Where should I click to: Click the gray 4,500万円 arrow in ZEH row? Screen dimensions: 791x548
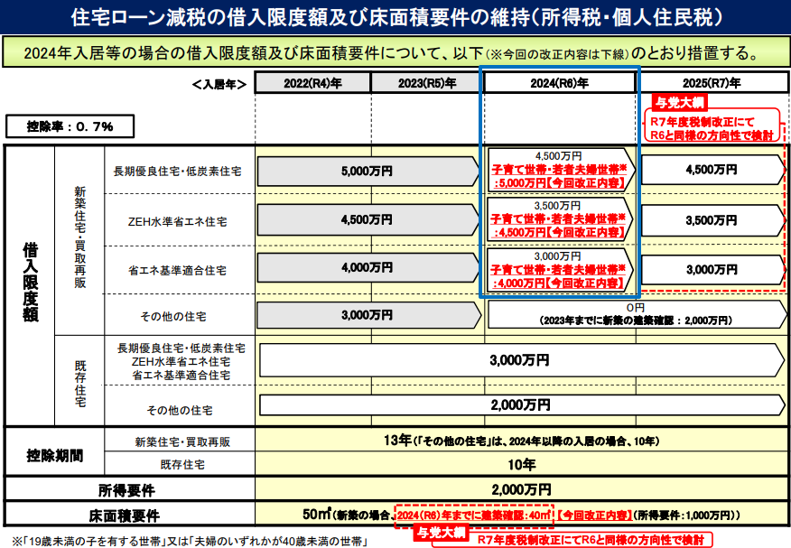[367, 219]
